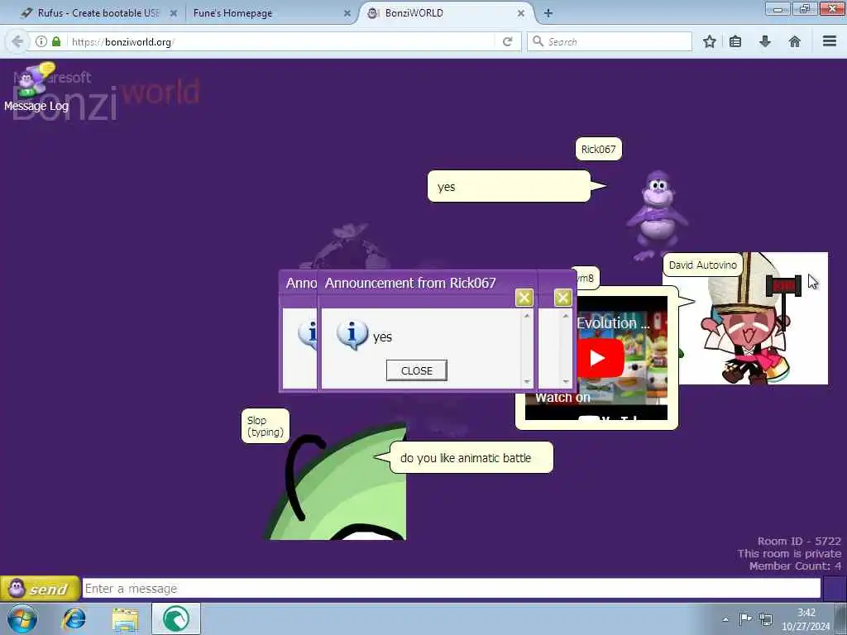The width and height of the screenshot is (847, 635).
Task: Open File Explorer from taskbar
Action: click(x=126, y=619)
